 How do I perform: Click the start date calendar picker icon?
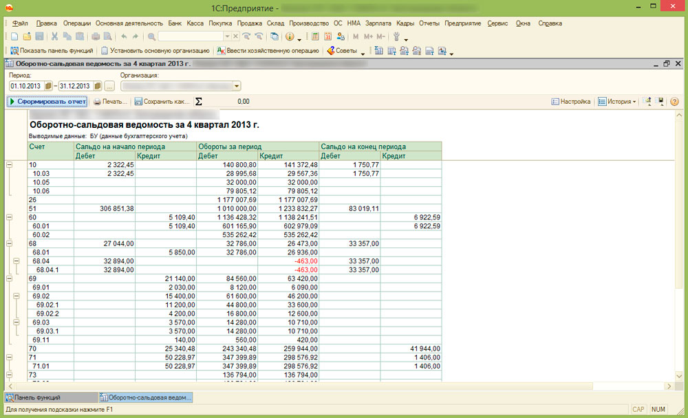(48, 86)
